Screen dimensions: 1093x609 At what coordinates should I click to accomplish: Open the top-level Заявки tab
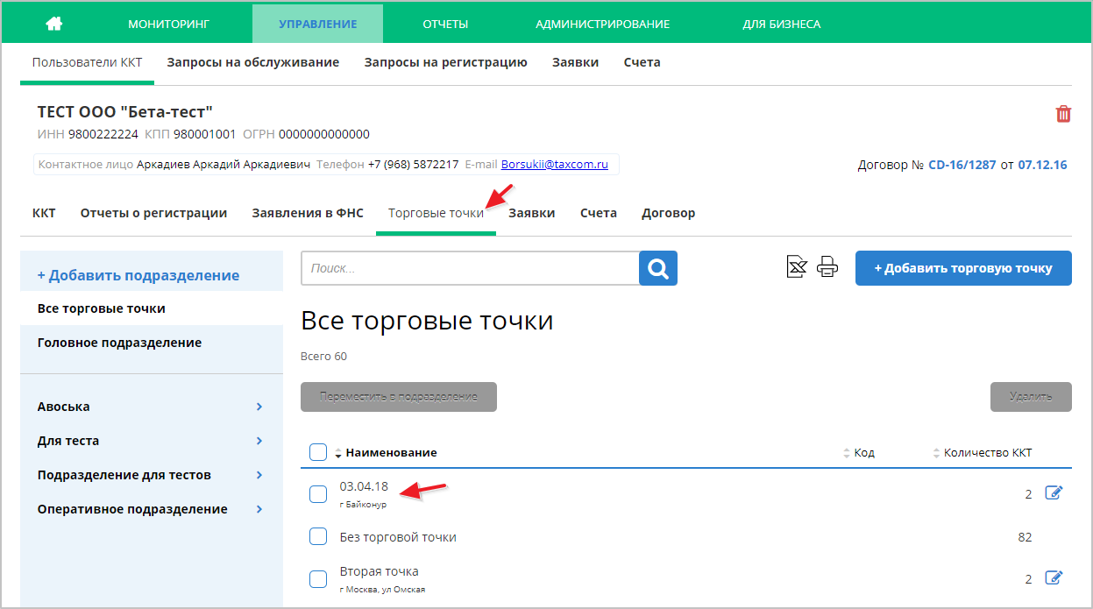pos(576,62)
